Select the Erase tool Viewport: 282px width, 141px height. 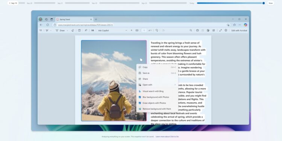click(x=73, y=30)
